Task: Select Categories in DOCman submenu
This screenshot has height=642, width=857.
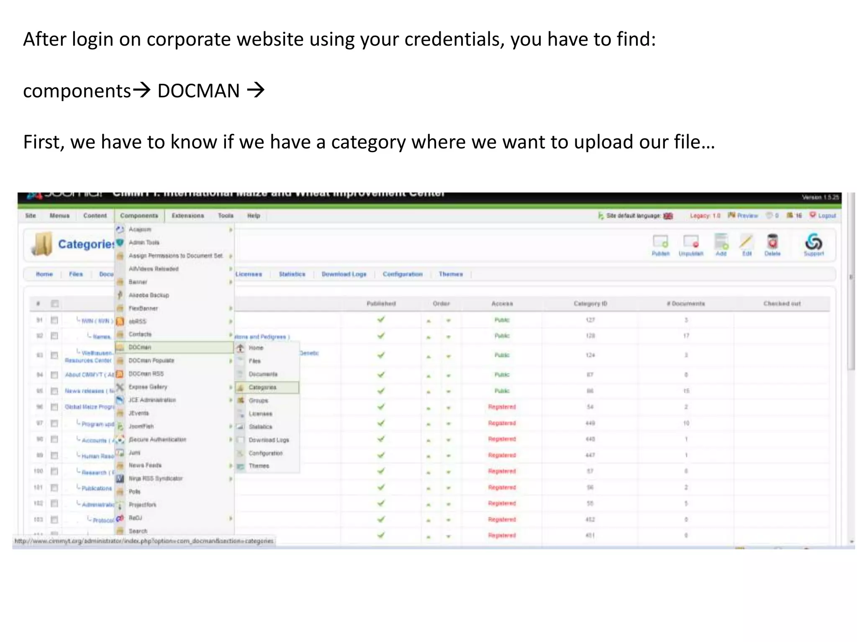Action: pyautogui.click(x=263, y=387)
